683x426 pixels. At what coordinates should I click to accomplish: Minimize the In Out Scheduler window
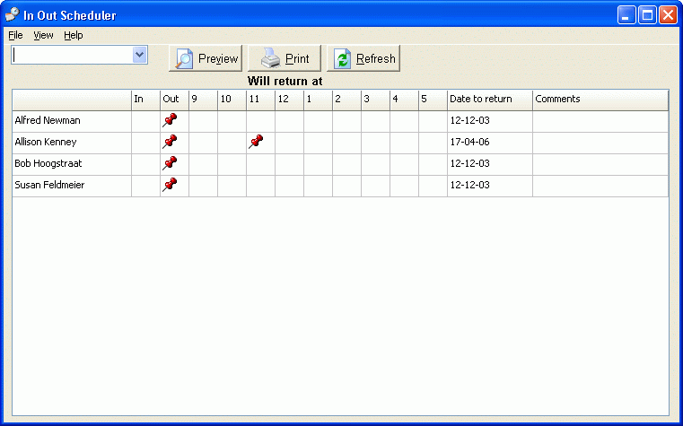(626, 14)
